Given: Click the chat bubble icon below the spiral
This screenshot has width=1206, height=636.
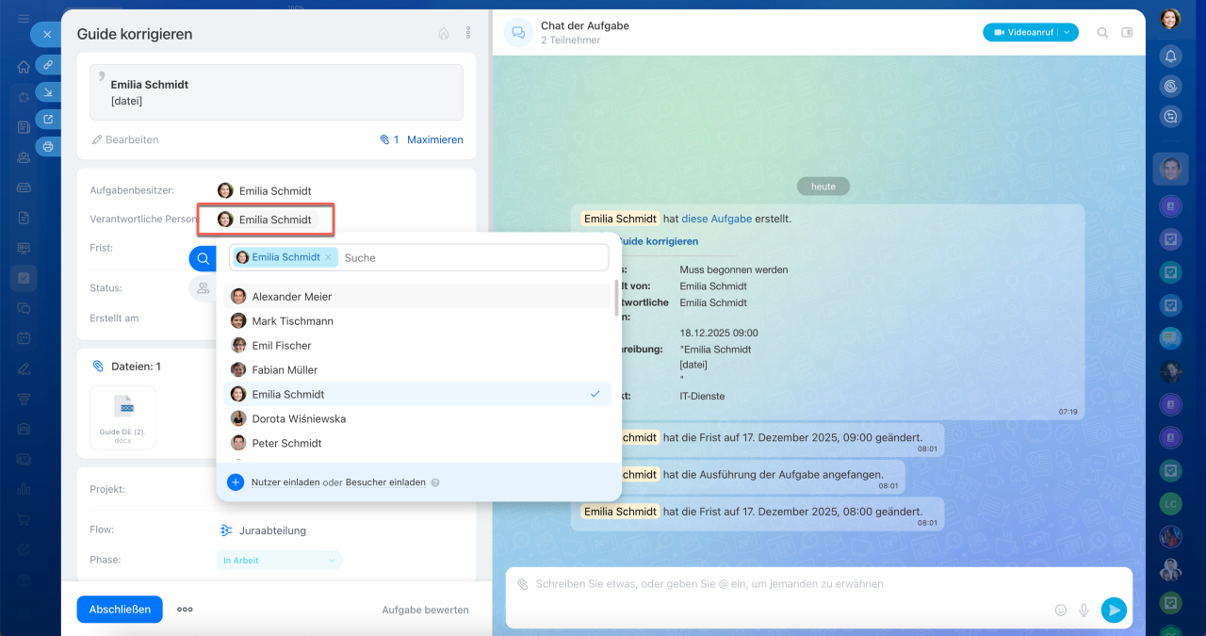Looking at the screenshot, I should [1170, 117].
